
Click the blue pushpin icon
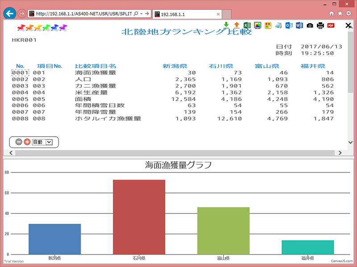(54, 28)
